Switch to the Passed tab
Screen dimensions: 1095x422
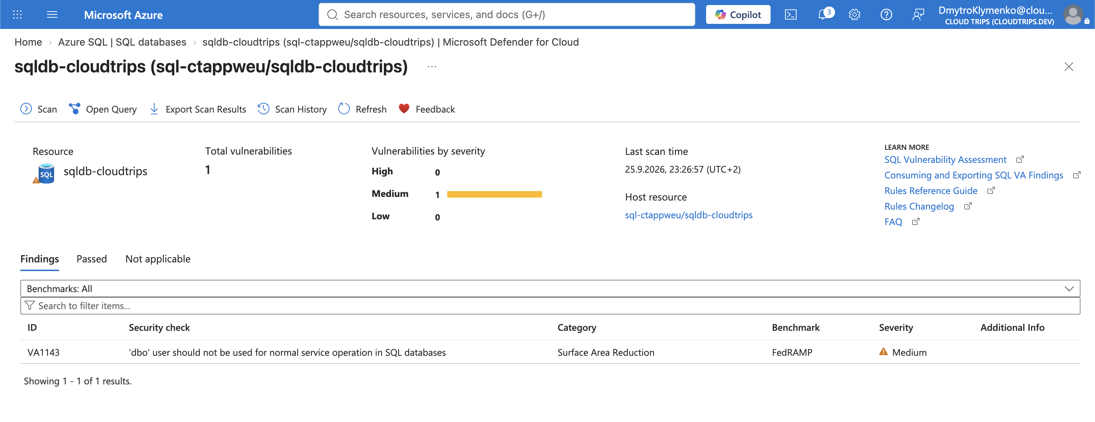click(91, 259)
